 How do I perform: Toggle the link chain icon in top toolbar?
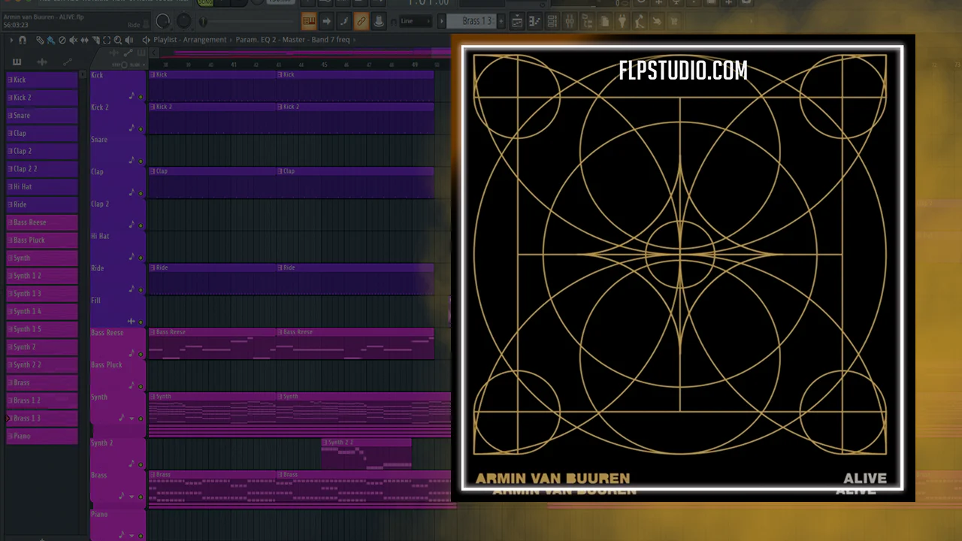(361, 21)
